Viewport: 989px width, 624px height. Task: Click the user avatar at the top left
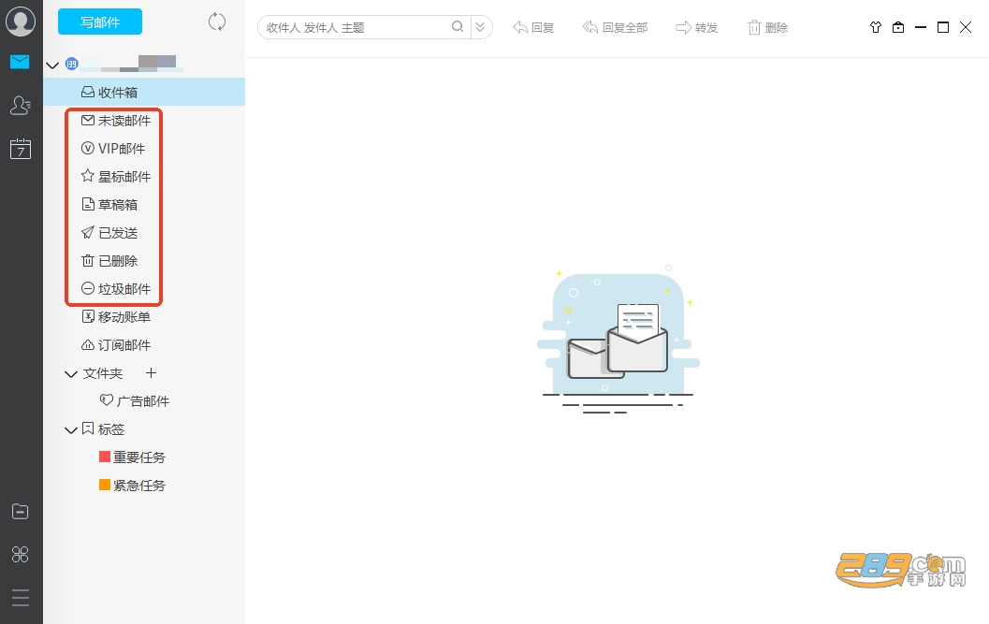point(21,21)
